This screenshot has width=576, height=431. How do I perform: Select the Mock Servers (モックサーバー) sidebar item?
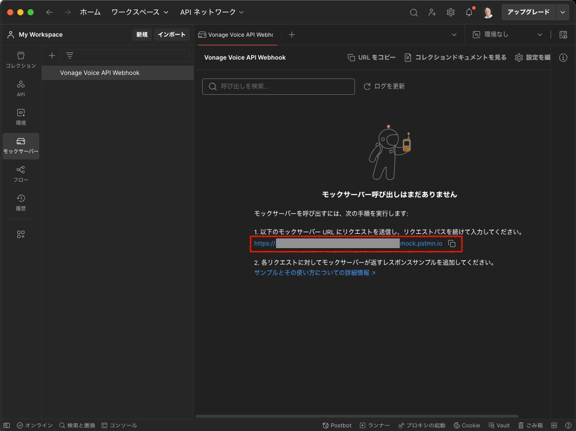tap(20, 146)
